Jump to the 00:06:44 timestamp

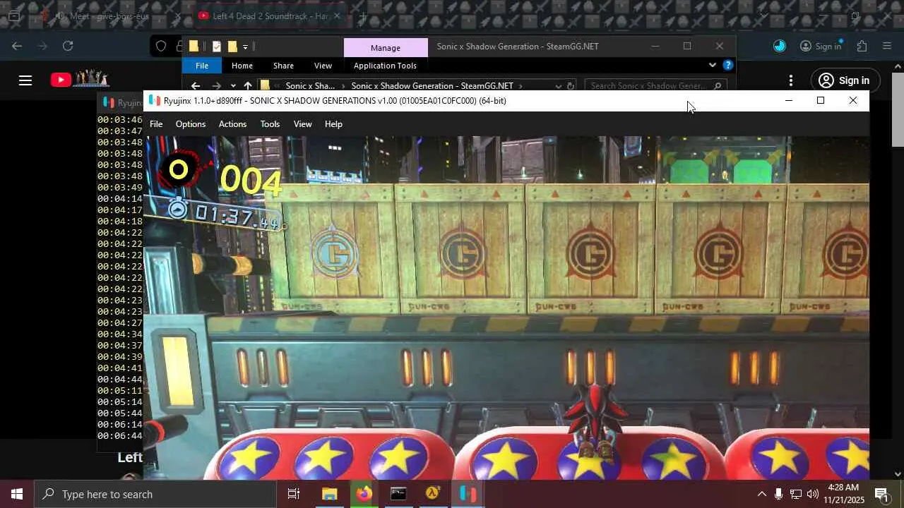120,436
